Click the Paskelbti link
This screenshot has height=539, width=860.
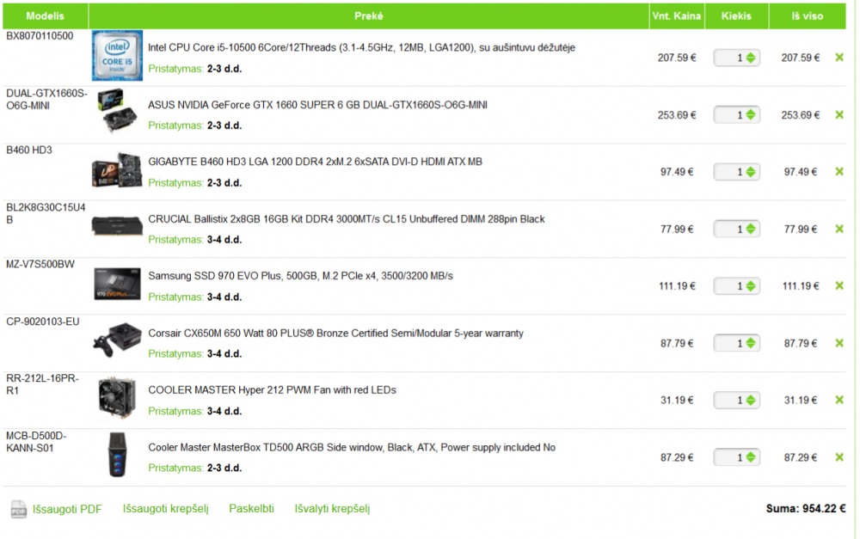(251, 509)
